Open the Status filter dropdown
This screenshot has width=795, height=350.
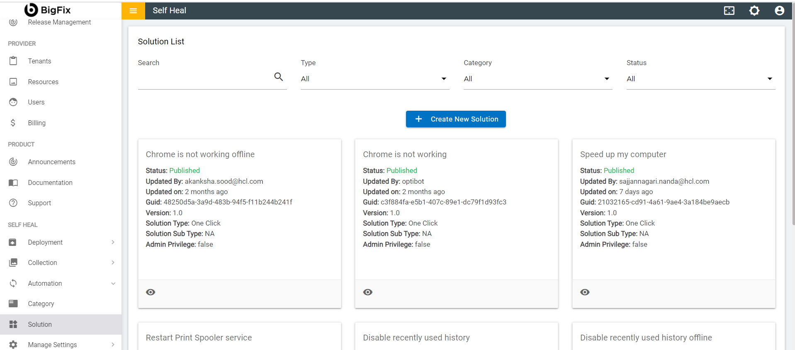point(700,79)
